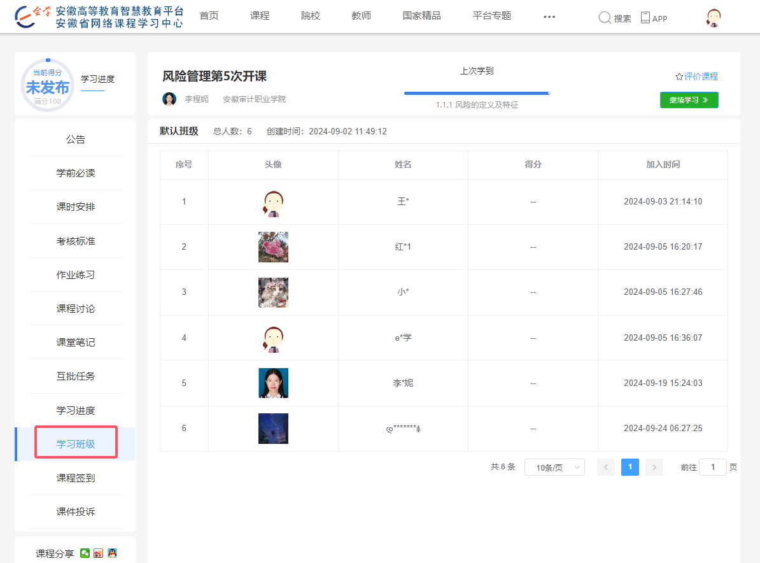Open the 10条/页 page size dropdown
Viewport: 760px width, 563px height.
click(x=554, y=467)
